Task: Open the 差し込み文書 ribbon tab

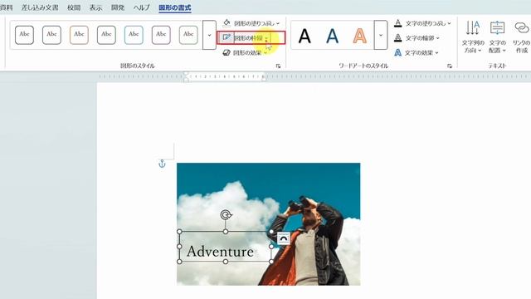Action: pos(40,7)
